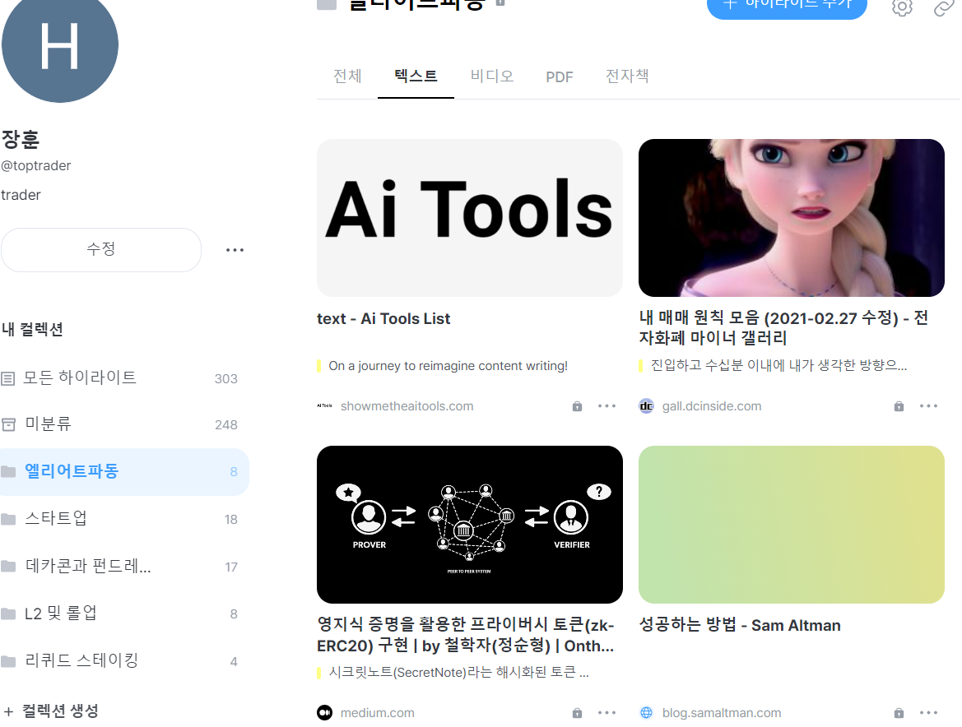Viewport: 962px width, 727px height.
Task: Open the gall.dcinside.com source link
Action: 712,405
